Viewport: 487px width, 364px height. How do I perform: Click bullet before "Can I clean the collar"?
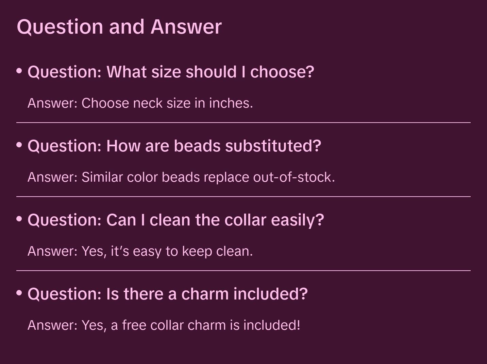[x=19, y=219]
